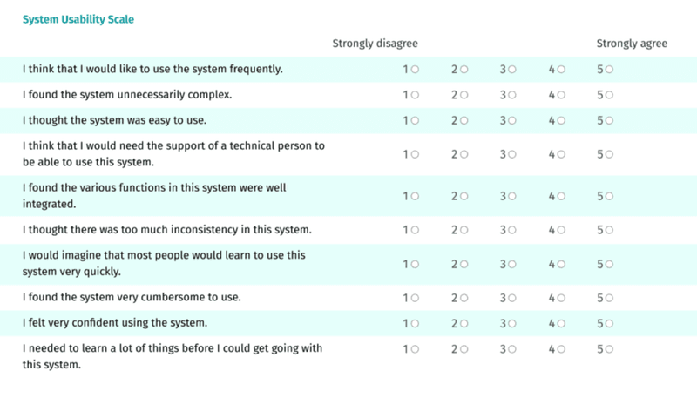The height and width of the screenshot is (398, 697).
Task: Choose 4 for 'system was easy to use'
Action: tap(561, 120)
